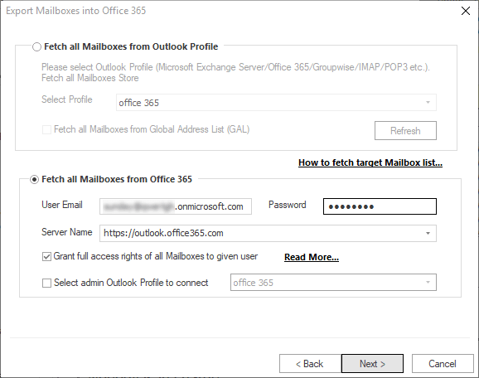Focus the Password field
Image resolution: width=479 pixels, height=378 pixels.
(x=380, y=206)
